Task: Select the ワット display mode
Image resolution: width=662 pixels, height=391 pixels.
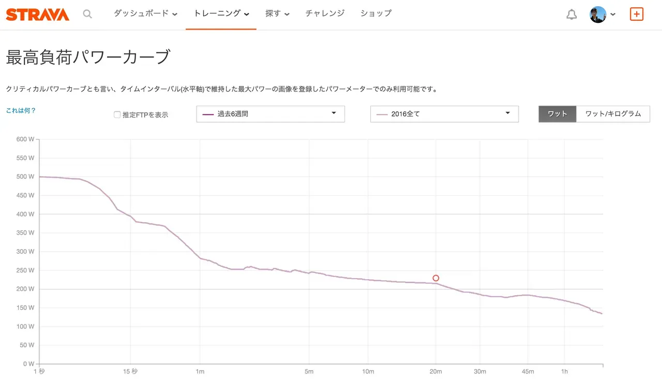Action: pos(557,114)
